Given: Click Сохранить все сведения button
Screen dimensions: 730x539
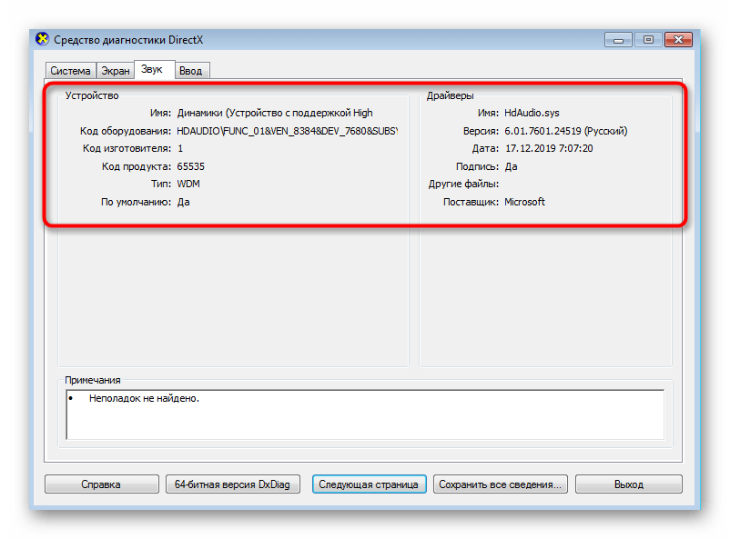Looking at the screenshot, I should (x=500, y=484).
